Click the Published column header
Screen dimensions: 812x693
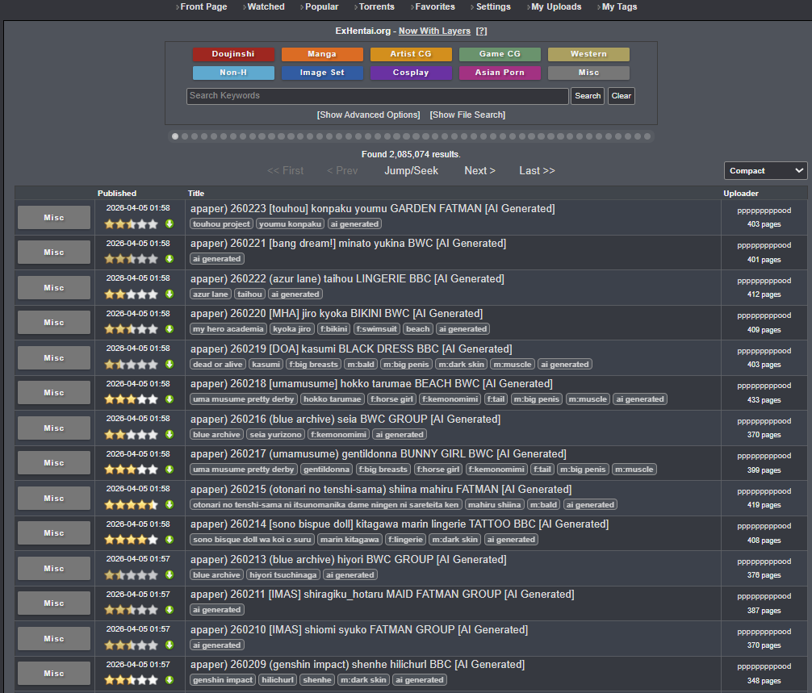pos(117,193)
